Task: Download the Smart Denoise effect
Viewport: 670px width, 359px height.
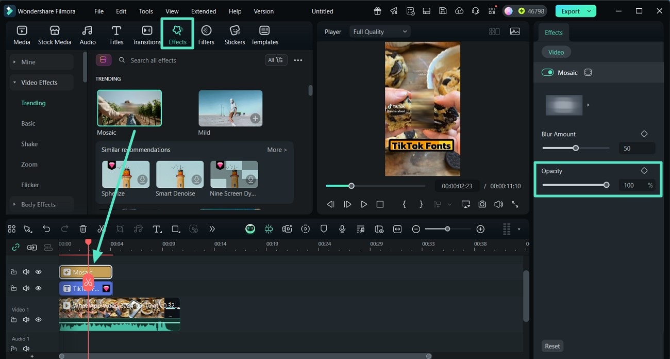Action: [196, 179]
